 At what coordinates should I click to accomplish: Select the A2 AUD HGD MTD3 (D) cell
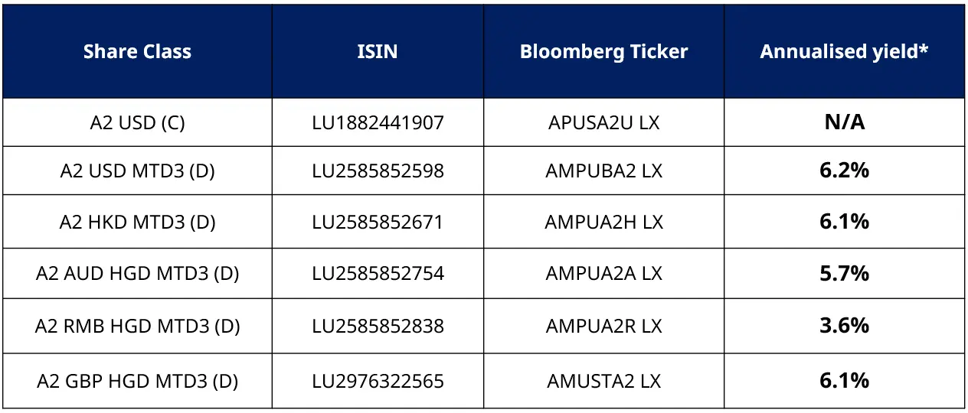pyautogui.click(x=137, y=273)
